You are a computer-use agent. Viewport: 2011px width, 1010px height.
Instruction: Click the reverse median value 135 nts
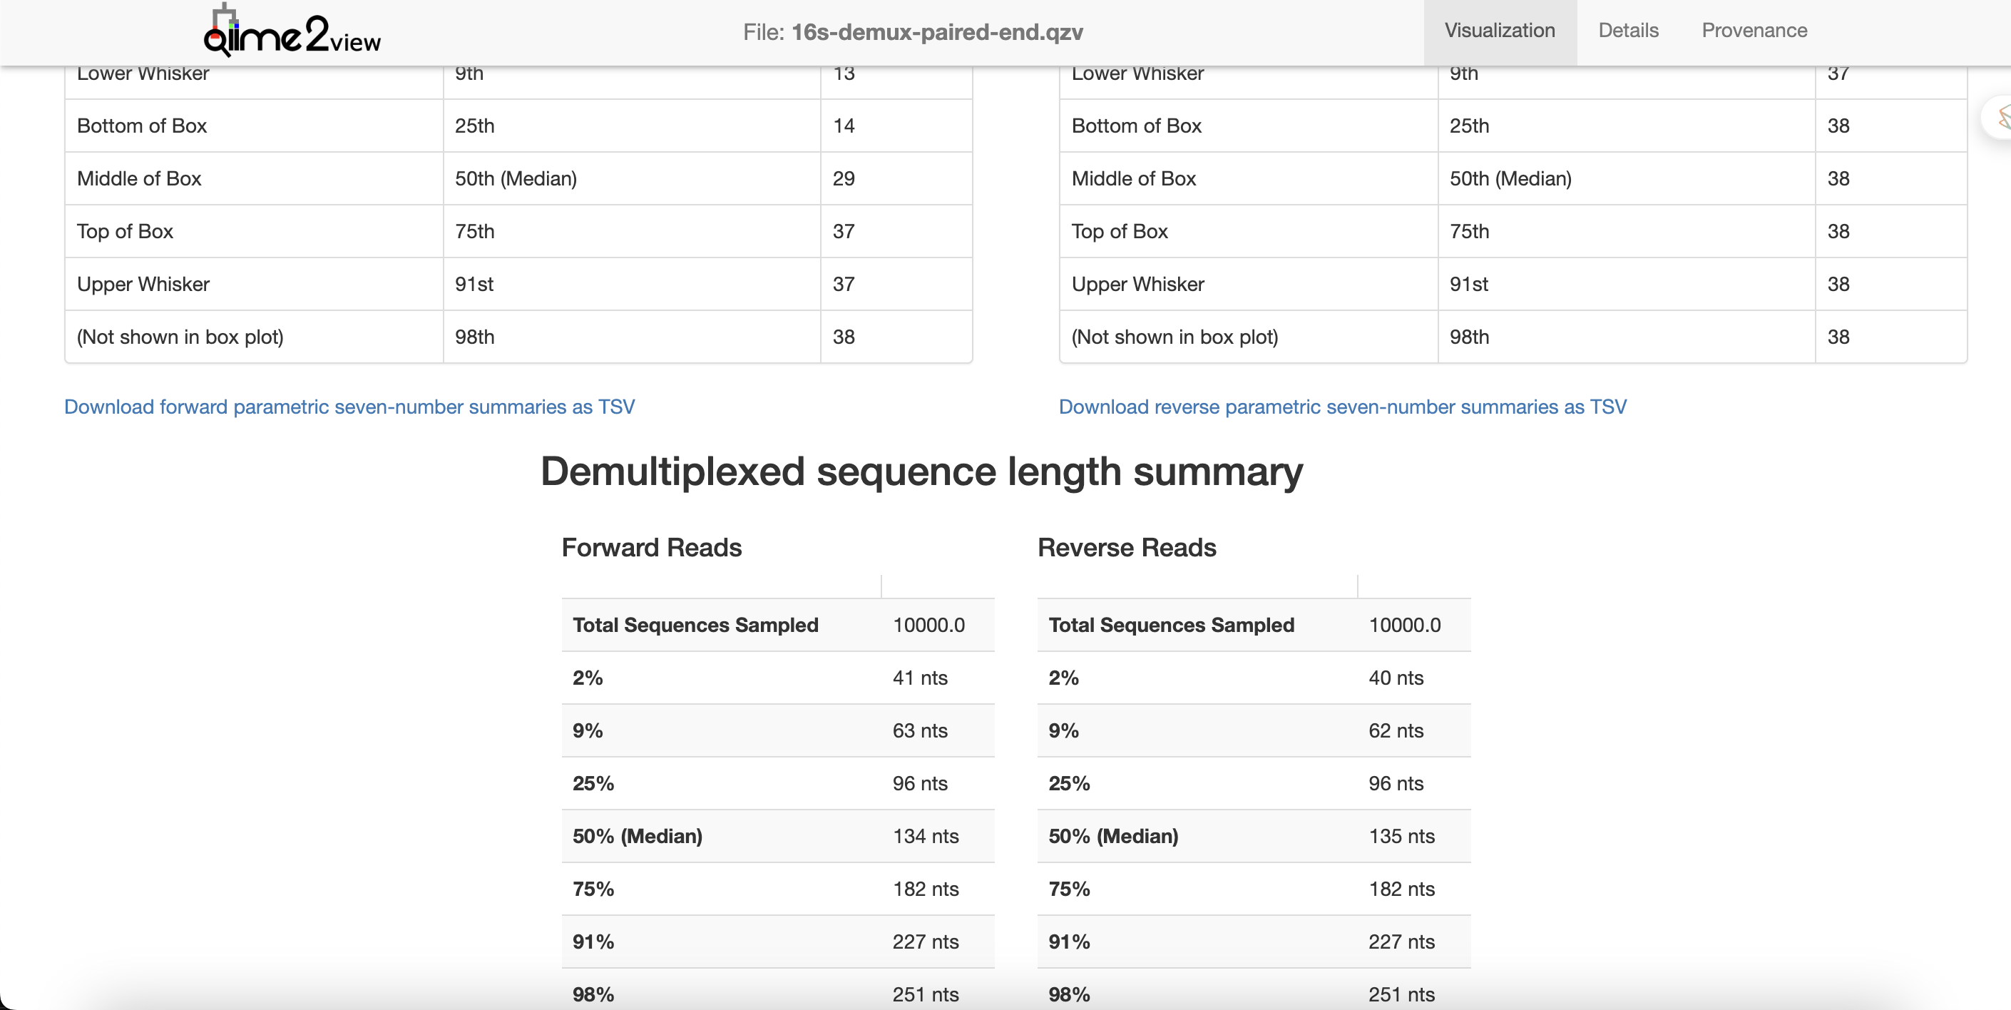pos(1401,836)
